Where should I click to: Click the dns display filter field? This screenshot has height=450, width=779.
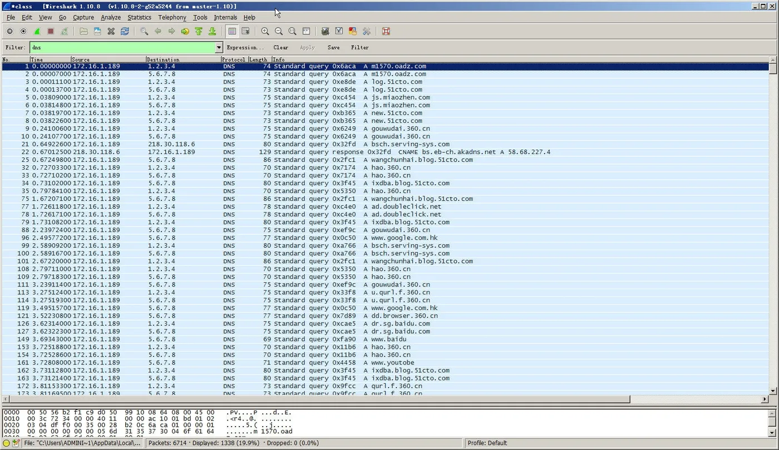tap(122, 48)
